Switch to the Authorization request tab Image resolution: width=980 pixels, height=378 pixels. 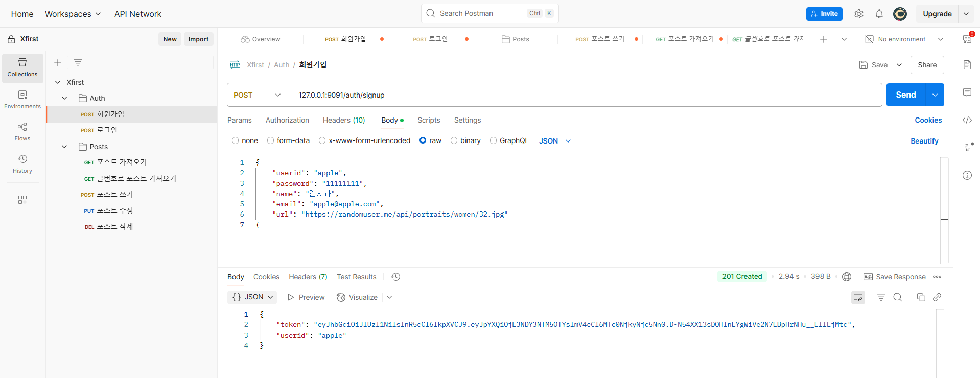[287, 120]
